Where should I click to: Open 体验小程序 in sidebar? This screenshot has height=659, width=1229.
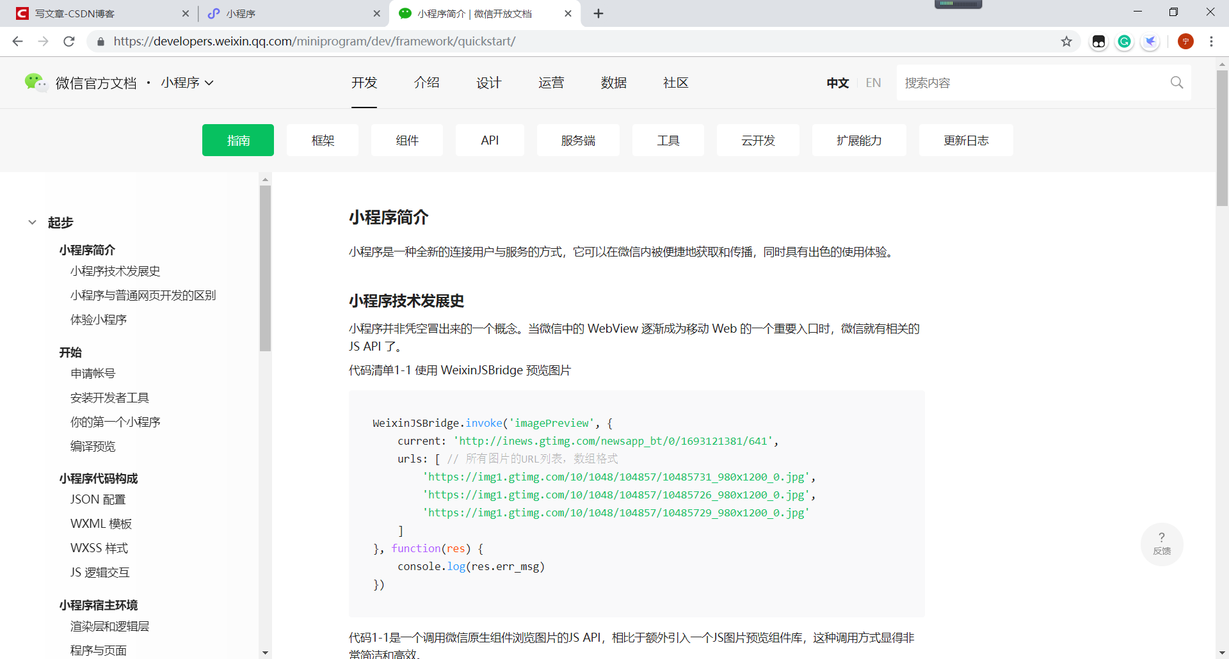click(99, 320)
